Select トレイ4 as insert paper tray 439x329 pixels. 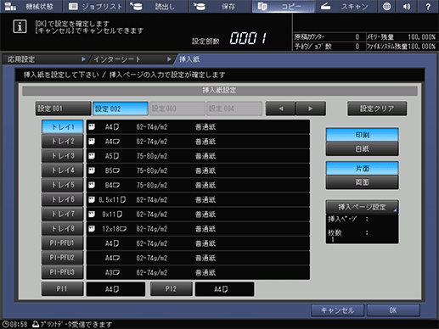coord(63,170)
